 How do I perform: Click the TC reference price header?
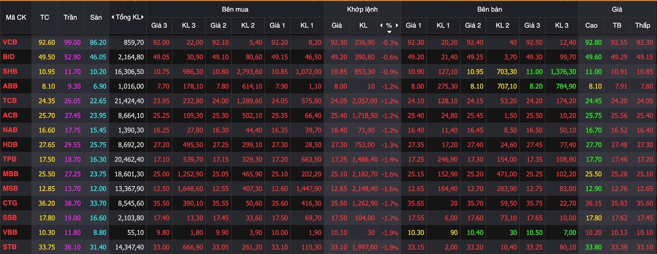tap(44, 17)
